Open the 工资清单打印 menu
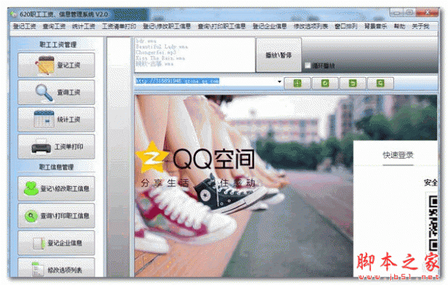This screenshot has width=448, height=285. [x=119, y=26]
